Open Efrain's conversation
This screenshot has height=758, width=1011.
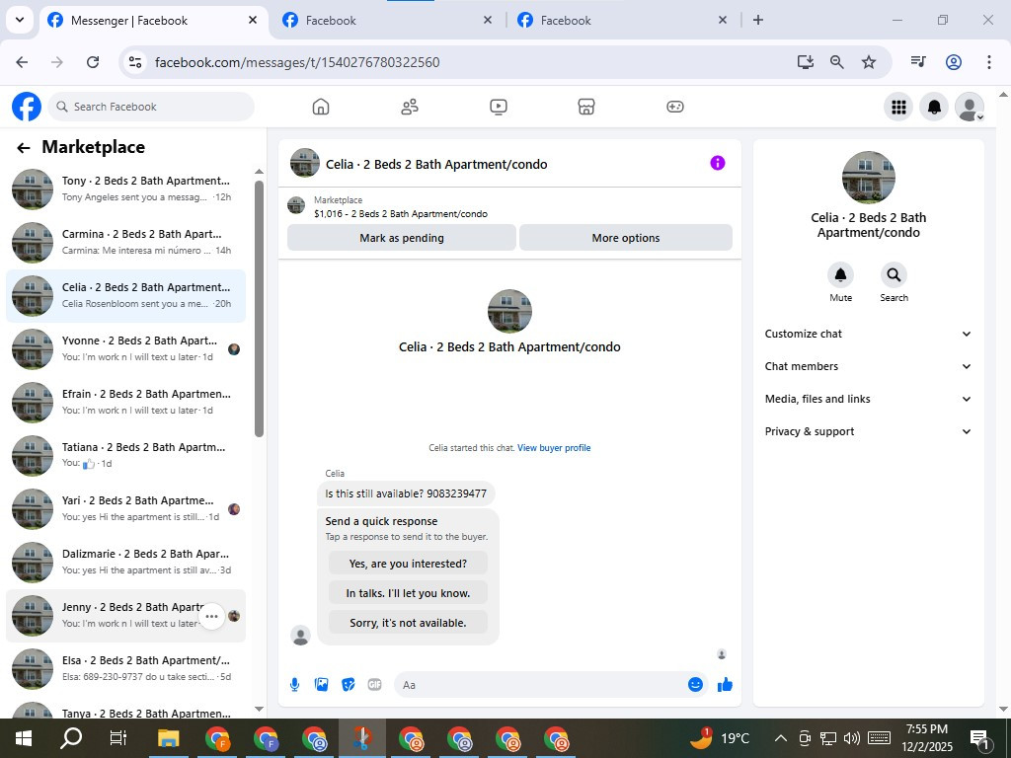pyautogui.click(x=125, y=403)
